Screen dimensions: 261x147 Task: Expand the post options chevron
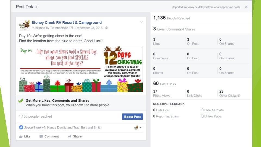point(141,22)
